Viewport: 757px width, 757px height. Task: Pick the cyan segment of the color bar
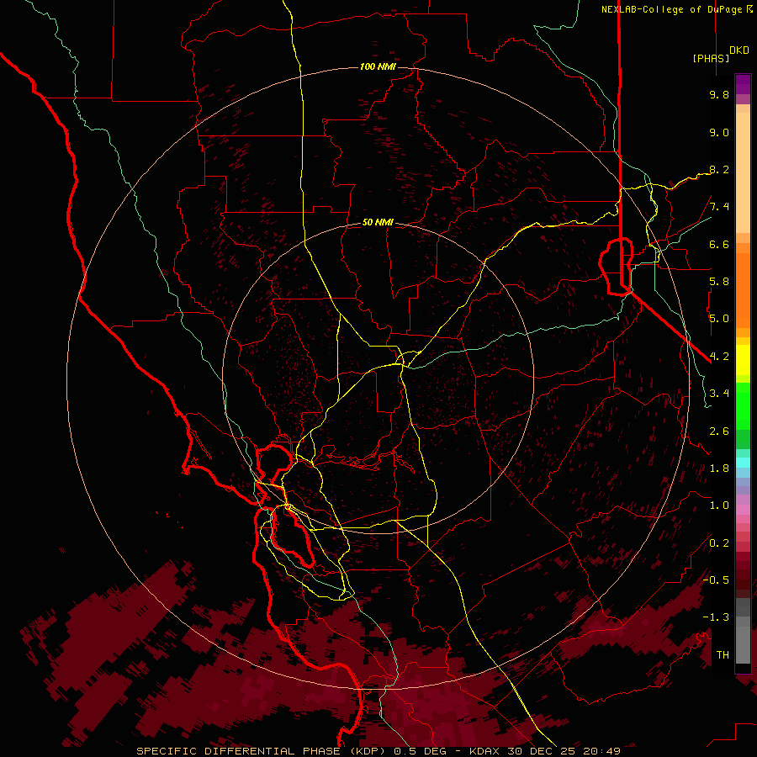[x=743, y=463]
